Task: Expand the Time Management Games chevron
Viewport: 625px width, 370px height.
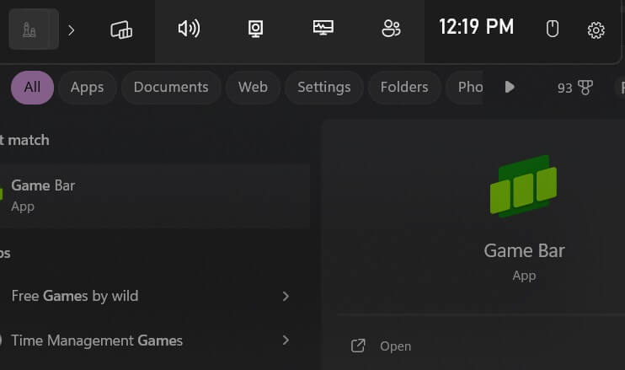Action: coord(286,341)
